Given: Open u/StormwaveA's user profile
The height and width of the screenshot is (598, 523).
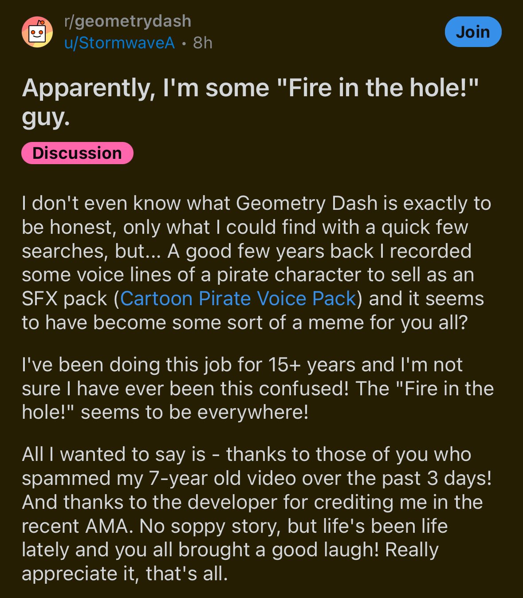Looking at the screenshot, I should 120,43.
